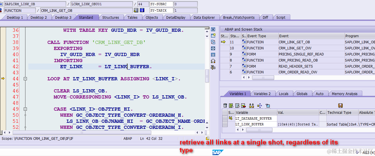Click the blue arrow tree icon in Variables toolbar
The width and height of the screenshot is (375, 156).
click(x=259, y=106)
